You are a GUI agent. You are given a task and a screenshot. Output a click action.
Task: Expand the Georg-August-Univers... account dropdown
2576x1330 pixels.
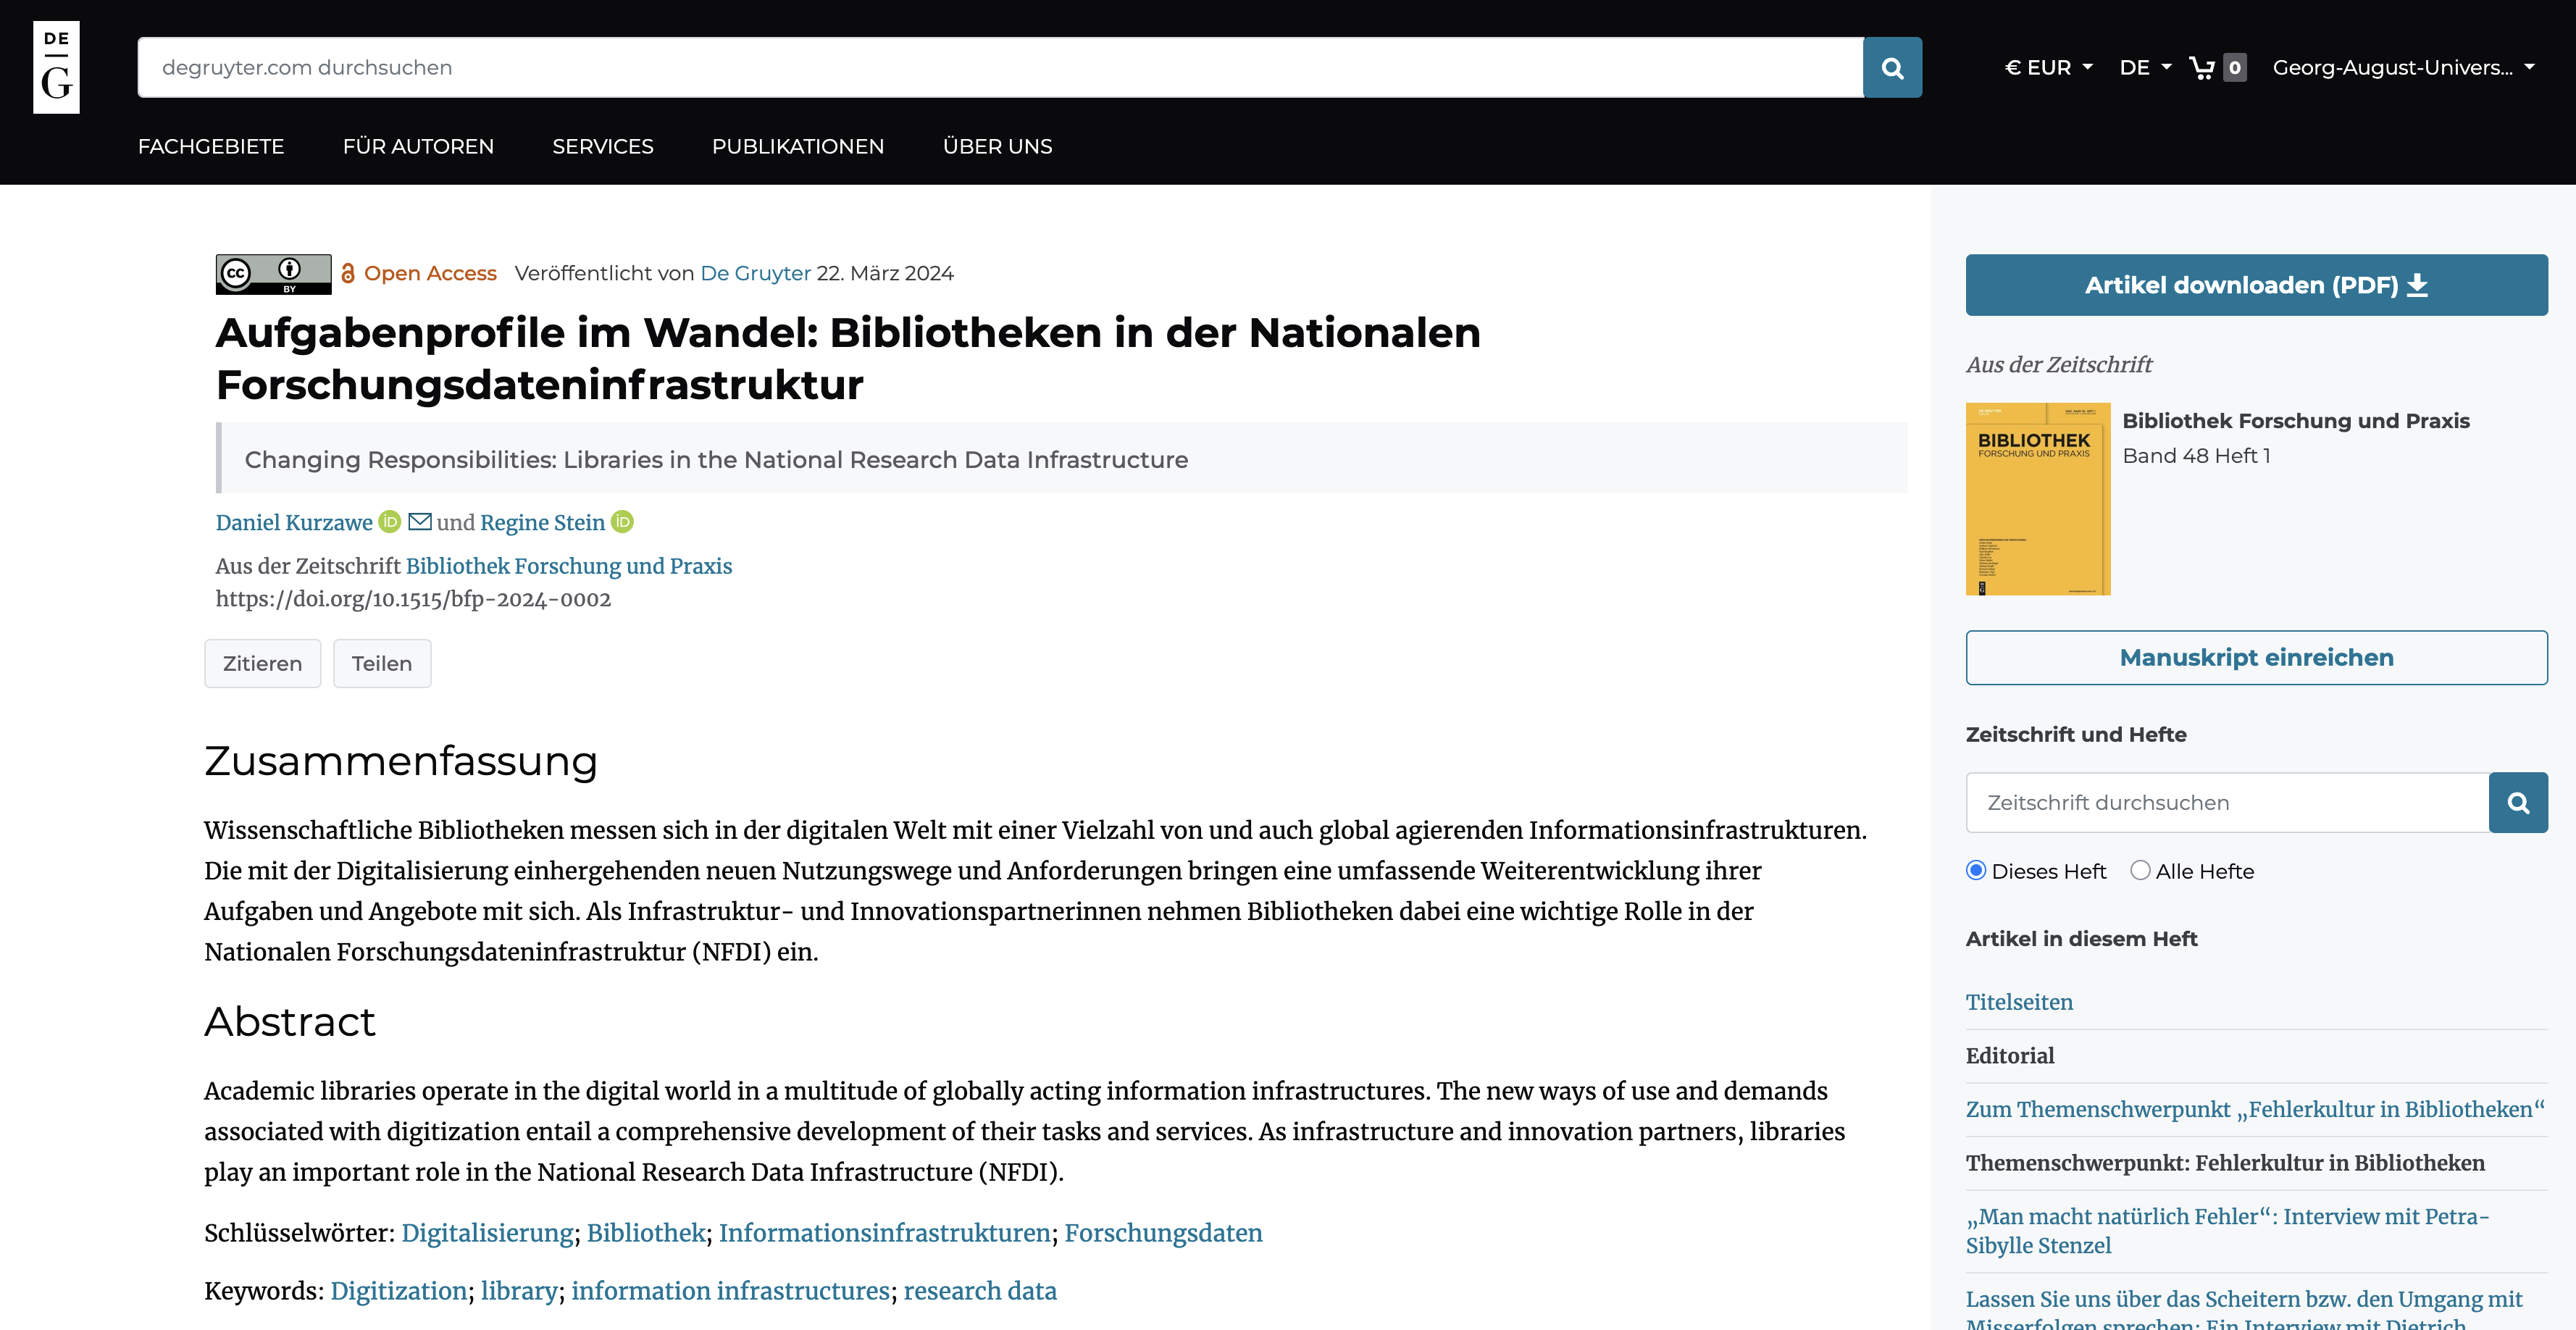[x=2402, y=67]
